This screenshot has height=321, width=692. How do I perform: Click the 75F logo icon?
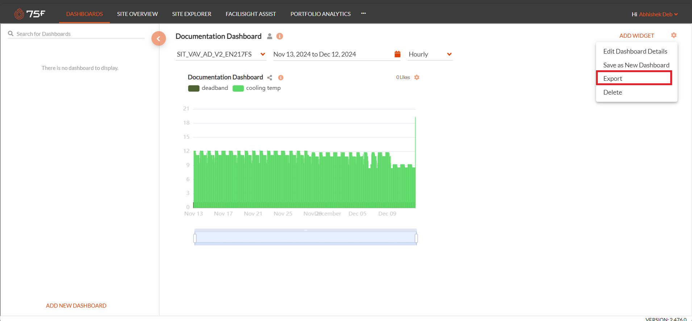pyautogui.click(x=30, y=14)
